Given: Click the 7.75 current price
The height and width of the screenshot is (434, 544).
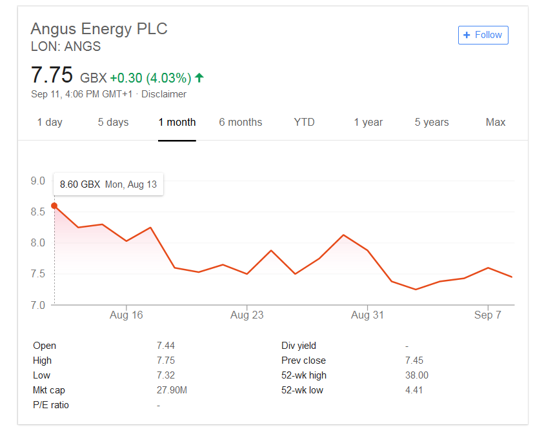Looking at the screenshot, I should (x=52, y=75).
